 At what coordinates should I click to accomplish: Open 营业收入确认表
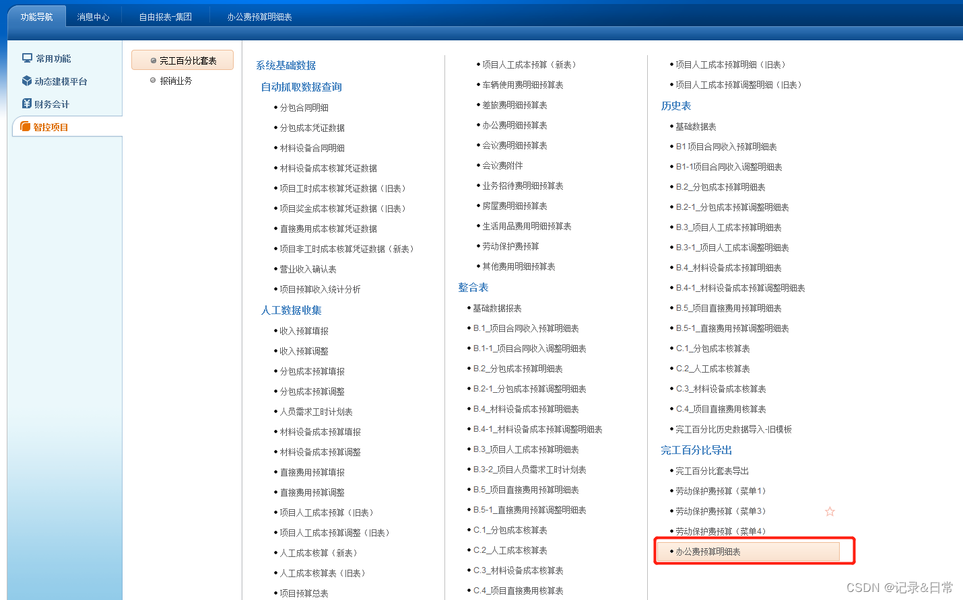point(308,269)
